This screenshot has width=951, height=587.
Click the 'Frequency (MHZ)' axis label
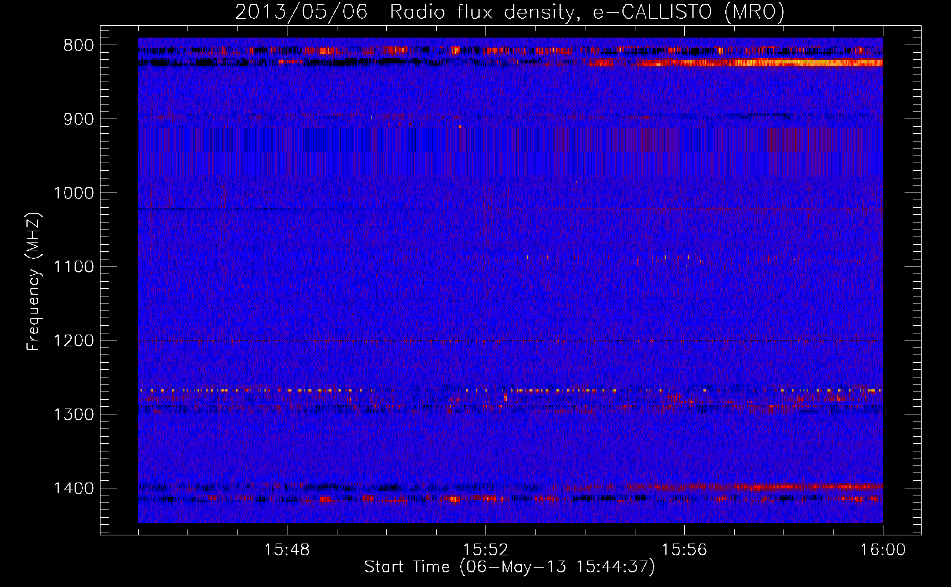(34, 281)
